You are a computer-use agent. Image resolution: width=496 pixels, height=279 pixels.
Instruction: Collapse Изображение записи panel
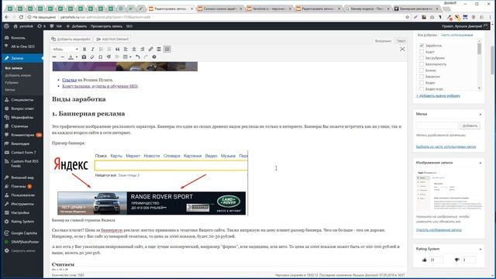coord(480,163)
